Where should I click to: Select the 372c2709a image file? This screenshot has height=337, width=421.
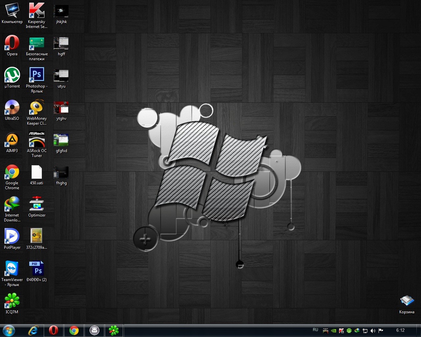point(37,239)
